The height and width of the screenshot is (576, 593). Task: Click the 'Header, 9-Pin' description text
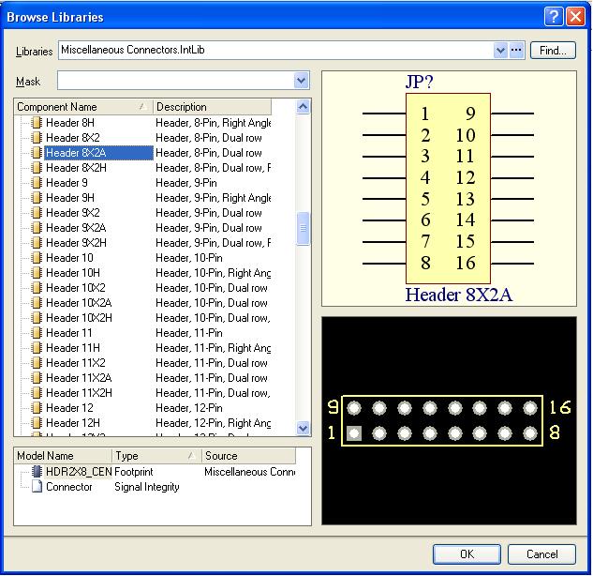186,183
